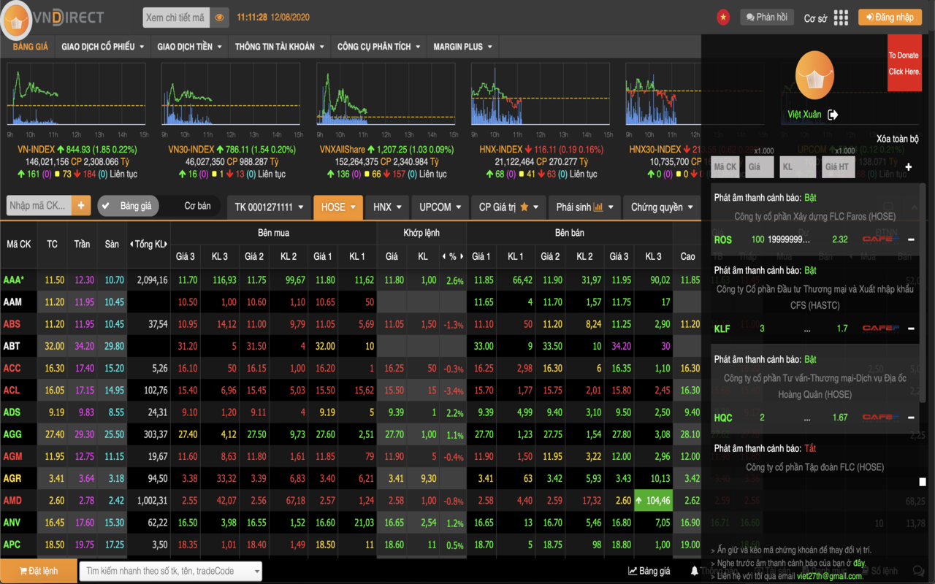Select stock symbol APC in the table
The width and height of the screenshot is (935, 584).
[x=12, y=545]
